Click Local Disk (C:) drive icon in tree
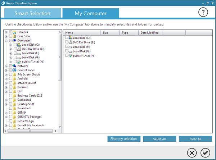The image size is (216, 160). pyautogui.click(x=19, y=45)
